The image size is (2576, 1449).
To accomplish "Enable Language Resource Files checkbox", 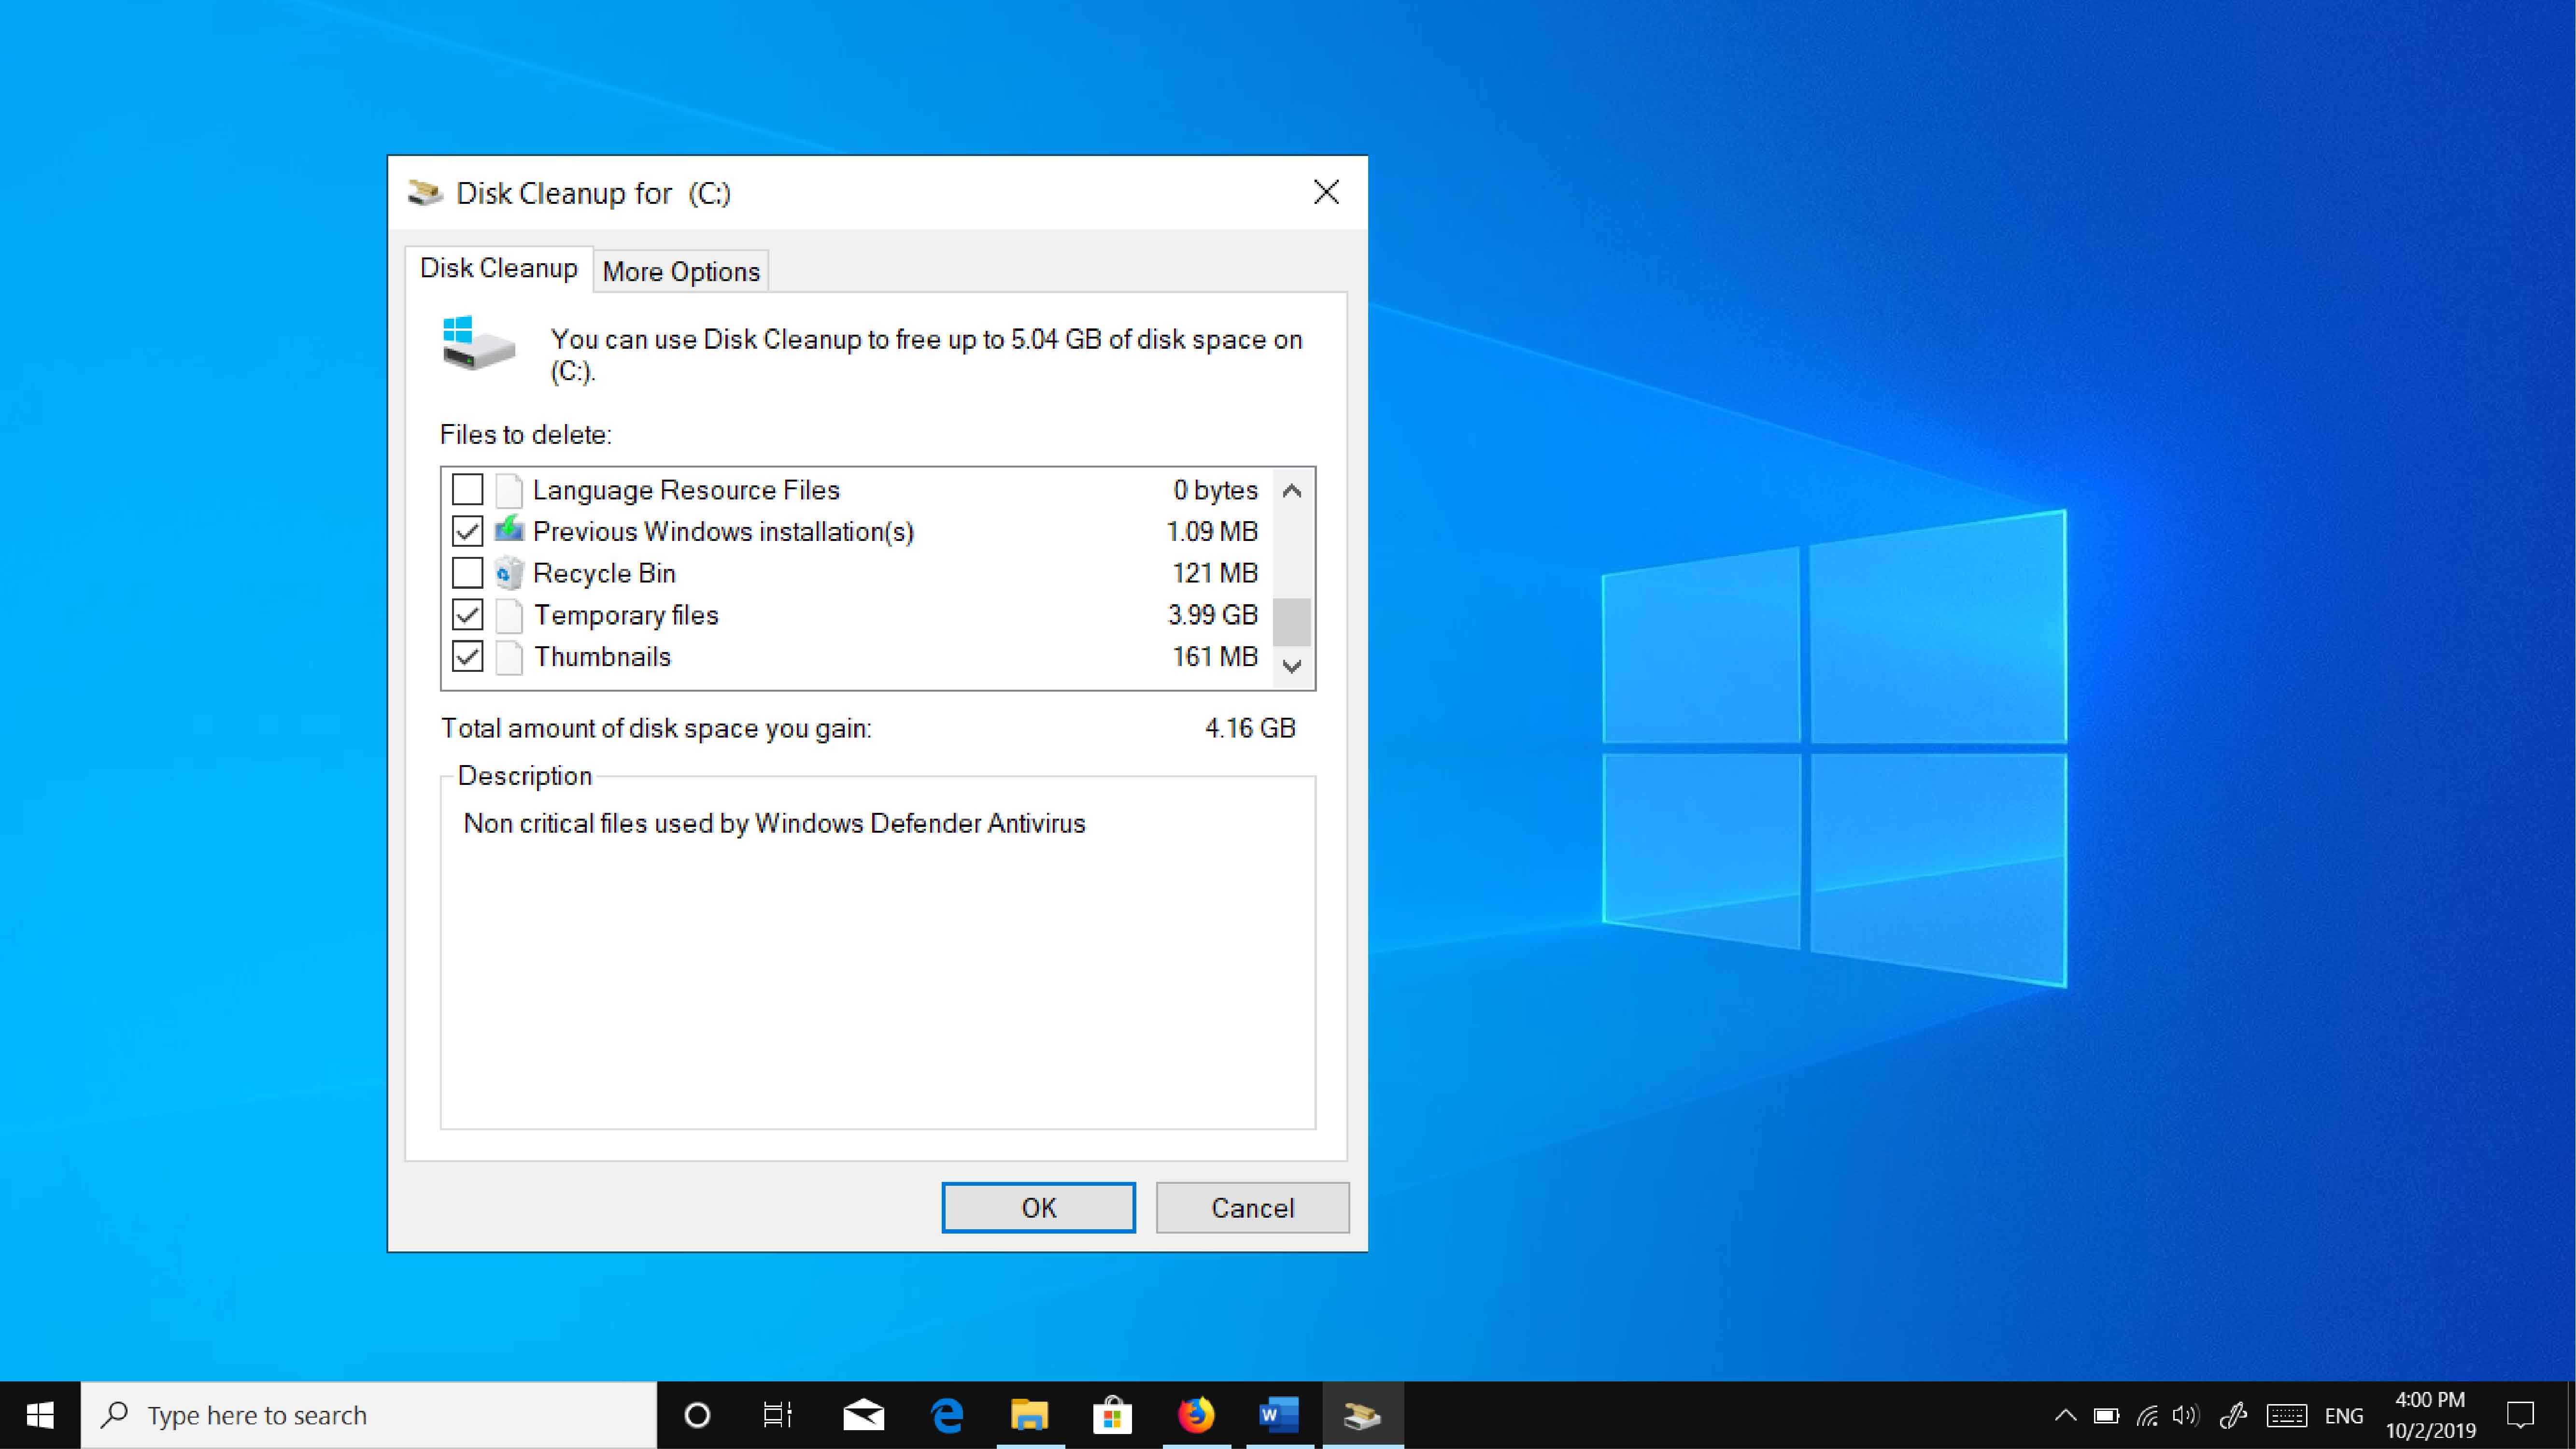I will pos(467,490).
